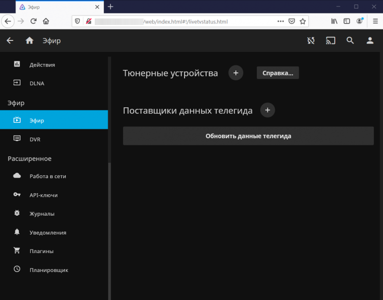Open Плагины in the sidebar
Image resolution: width=383 pixels, height=300 pixels.
click(x=41, y=251)
